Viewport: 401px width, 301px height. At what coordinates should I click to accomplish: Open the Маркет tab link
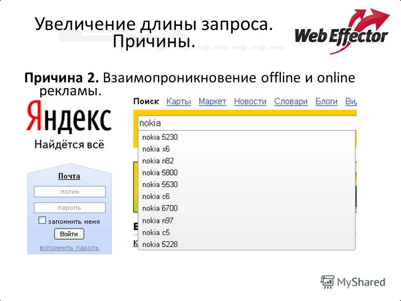coord(212,102)
